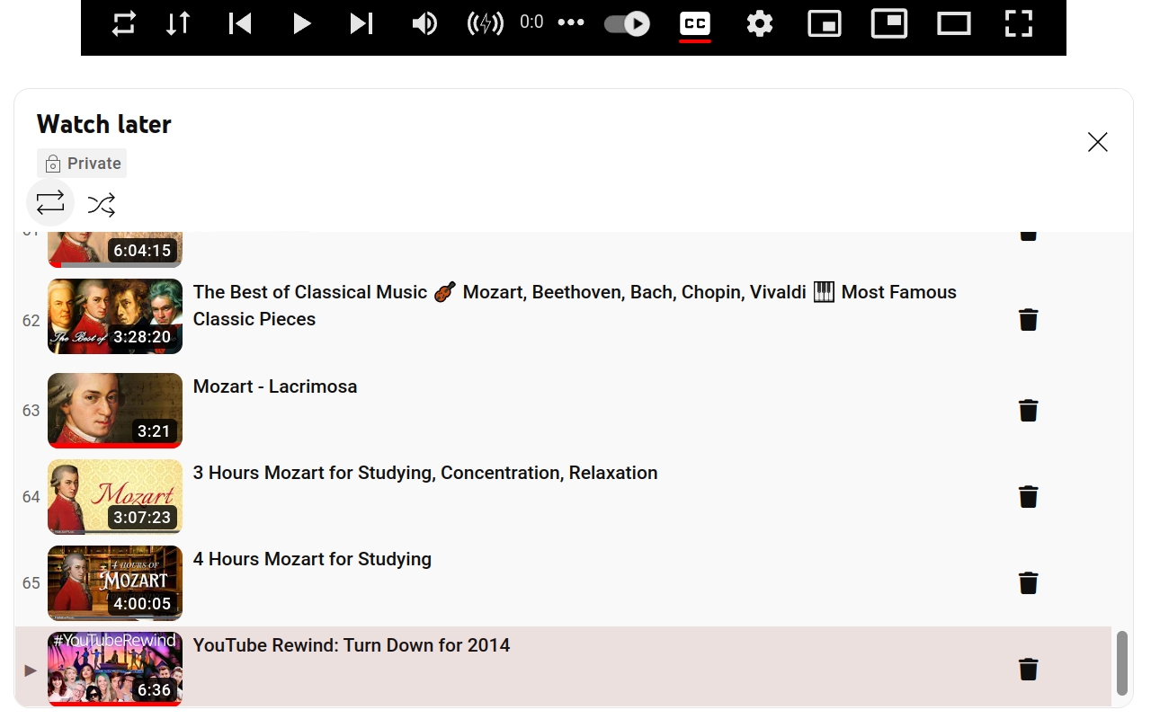Enable miniplayer mode
1151x719 pixels.
click(x=825, y=23)
